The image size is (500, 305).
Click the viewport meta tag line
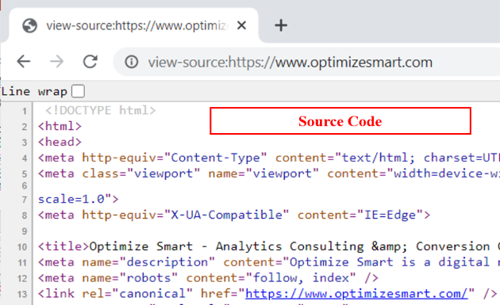[269, 173]
